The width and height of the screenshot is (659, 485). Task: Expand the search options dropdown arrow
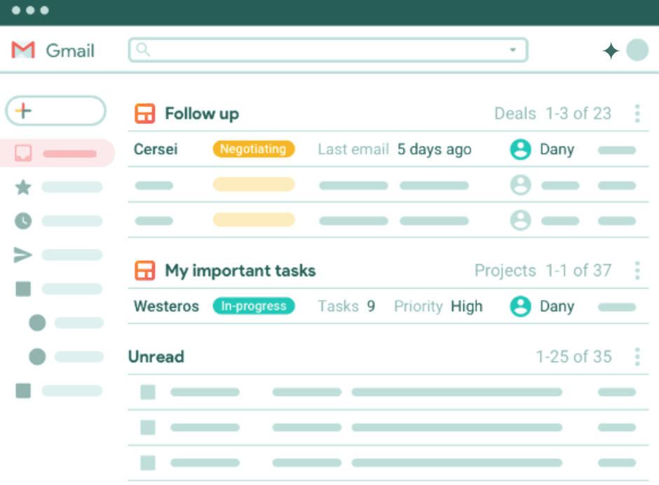coord(512,50)
